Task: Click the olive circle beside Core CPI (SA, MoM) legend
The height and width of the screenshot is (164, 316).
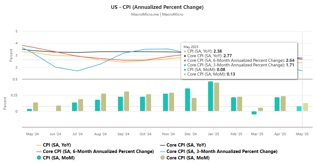Action: click(x=163, y=158)
